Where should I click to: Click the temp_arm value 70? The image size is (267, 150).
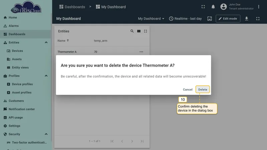(95, 52)
